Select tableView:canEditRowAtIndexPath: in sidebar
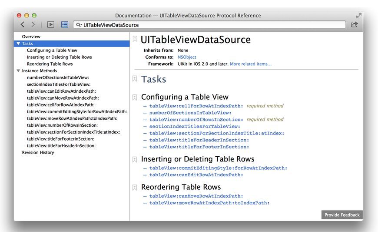 pos(61,91)
